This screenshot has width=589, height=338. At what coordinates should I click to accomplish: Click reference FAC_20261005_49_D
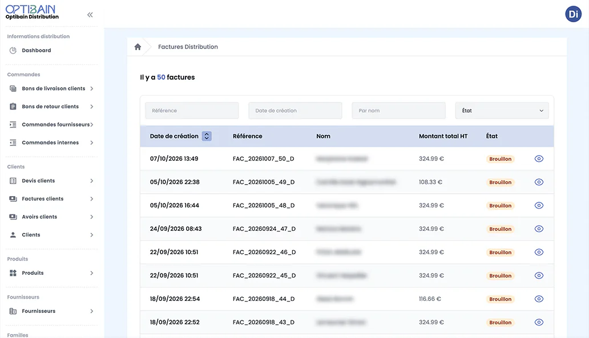[x=264, y=182]
